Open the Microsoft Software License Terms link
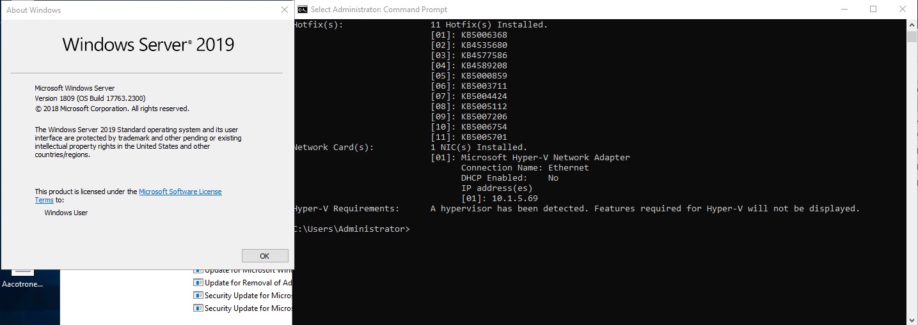Viewport: 918px width, 325px height. (x=128, y=195)
